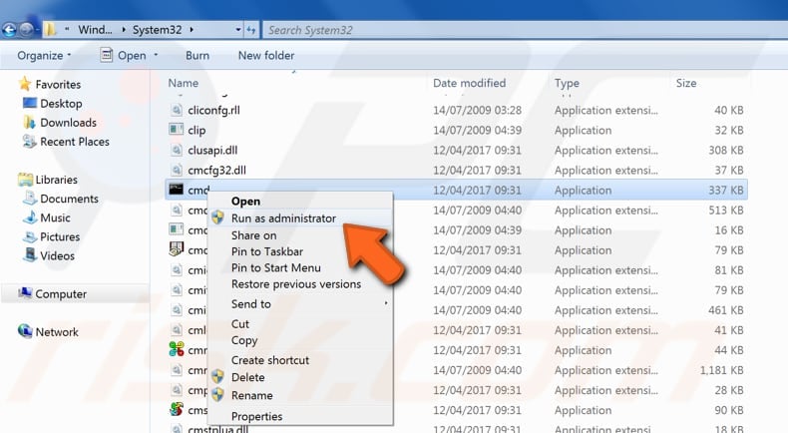This screenshot has height=433, width=788.
Task: Select the clusapi.dll file
Action: (212, 151)
